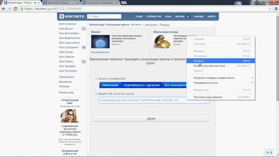Open Мои Друзья in the sidebar
The height and width of the screenshot is (157, 279).
pyautogui.click(x=66, y=29)
